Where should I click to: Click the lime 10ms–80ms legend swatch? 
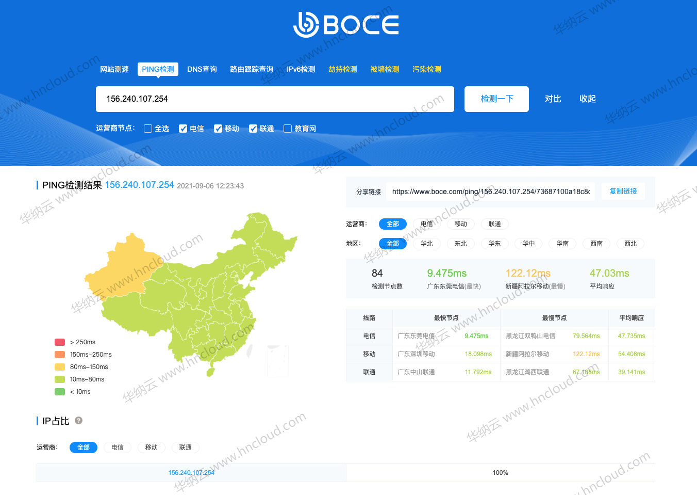pos(60,379)
